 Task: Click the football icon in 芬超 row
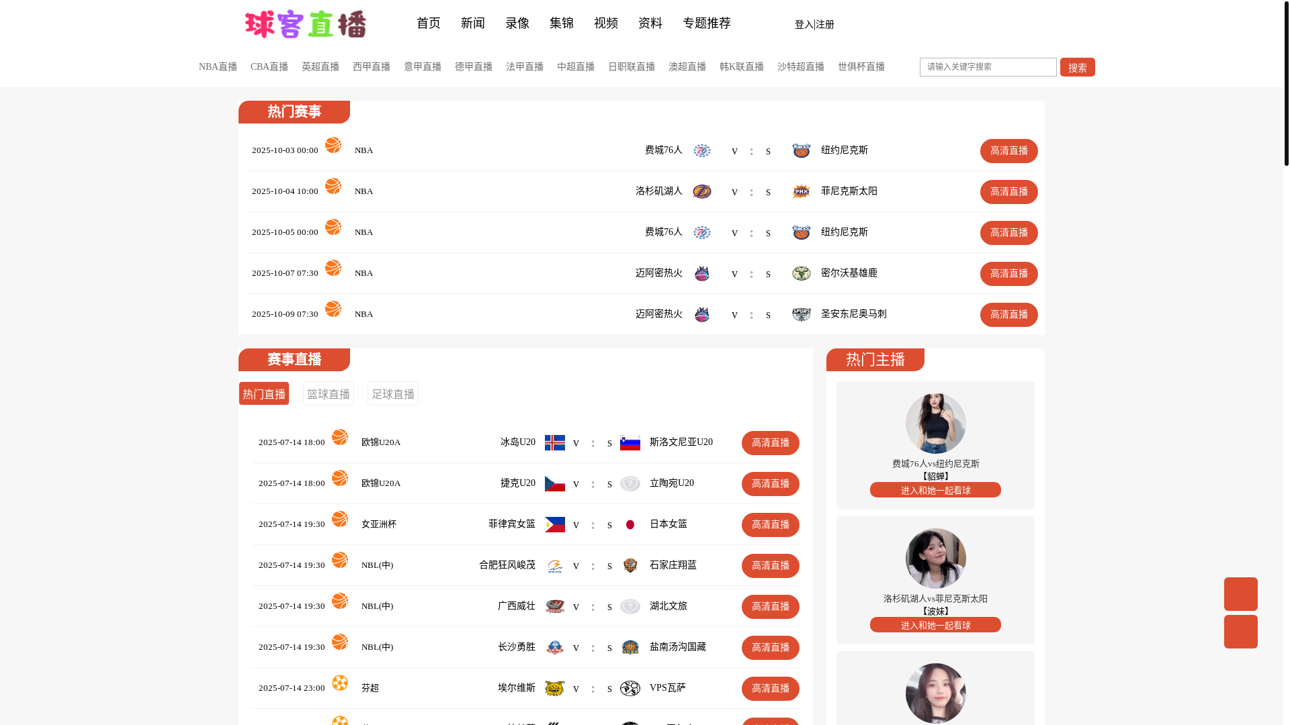(x=340, y=683)
